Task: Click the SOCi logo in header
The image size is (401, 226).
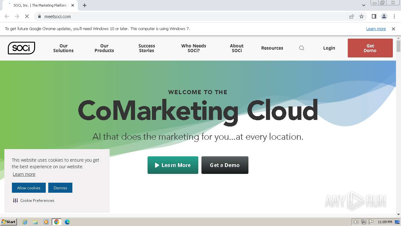Action: [x=21, y=48]
